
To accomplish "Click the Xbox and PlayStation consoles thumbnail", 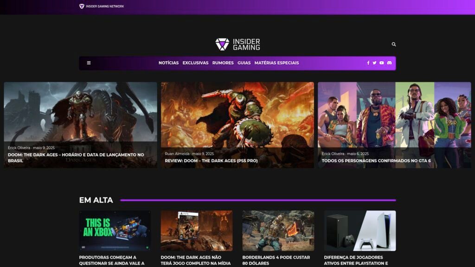I will tap(360, 231).
